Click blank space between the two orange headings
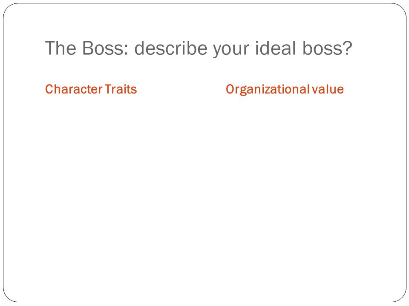The image size is (409, 306). click(x=181, y=89)
